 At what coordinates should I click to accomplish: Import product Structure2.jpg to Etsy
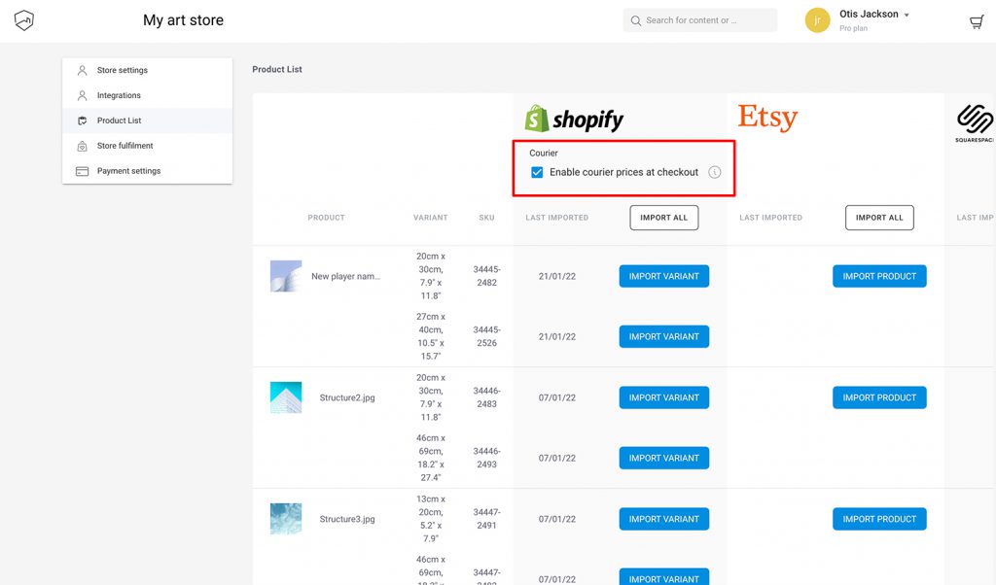[879, 397]
